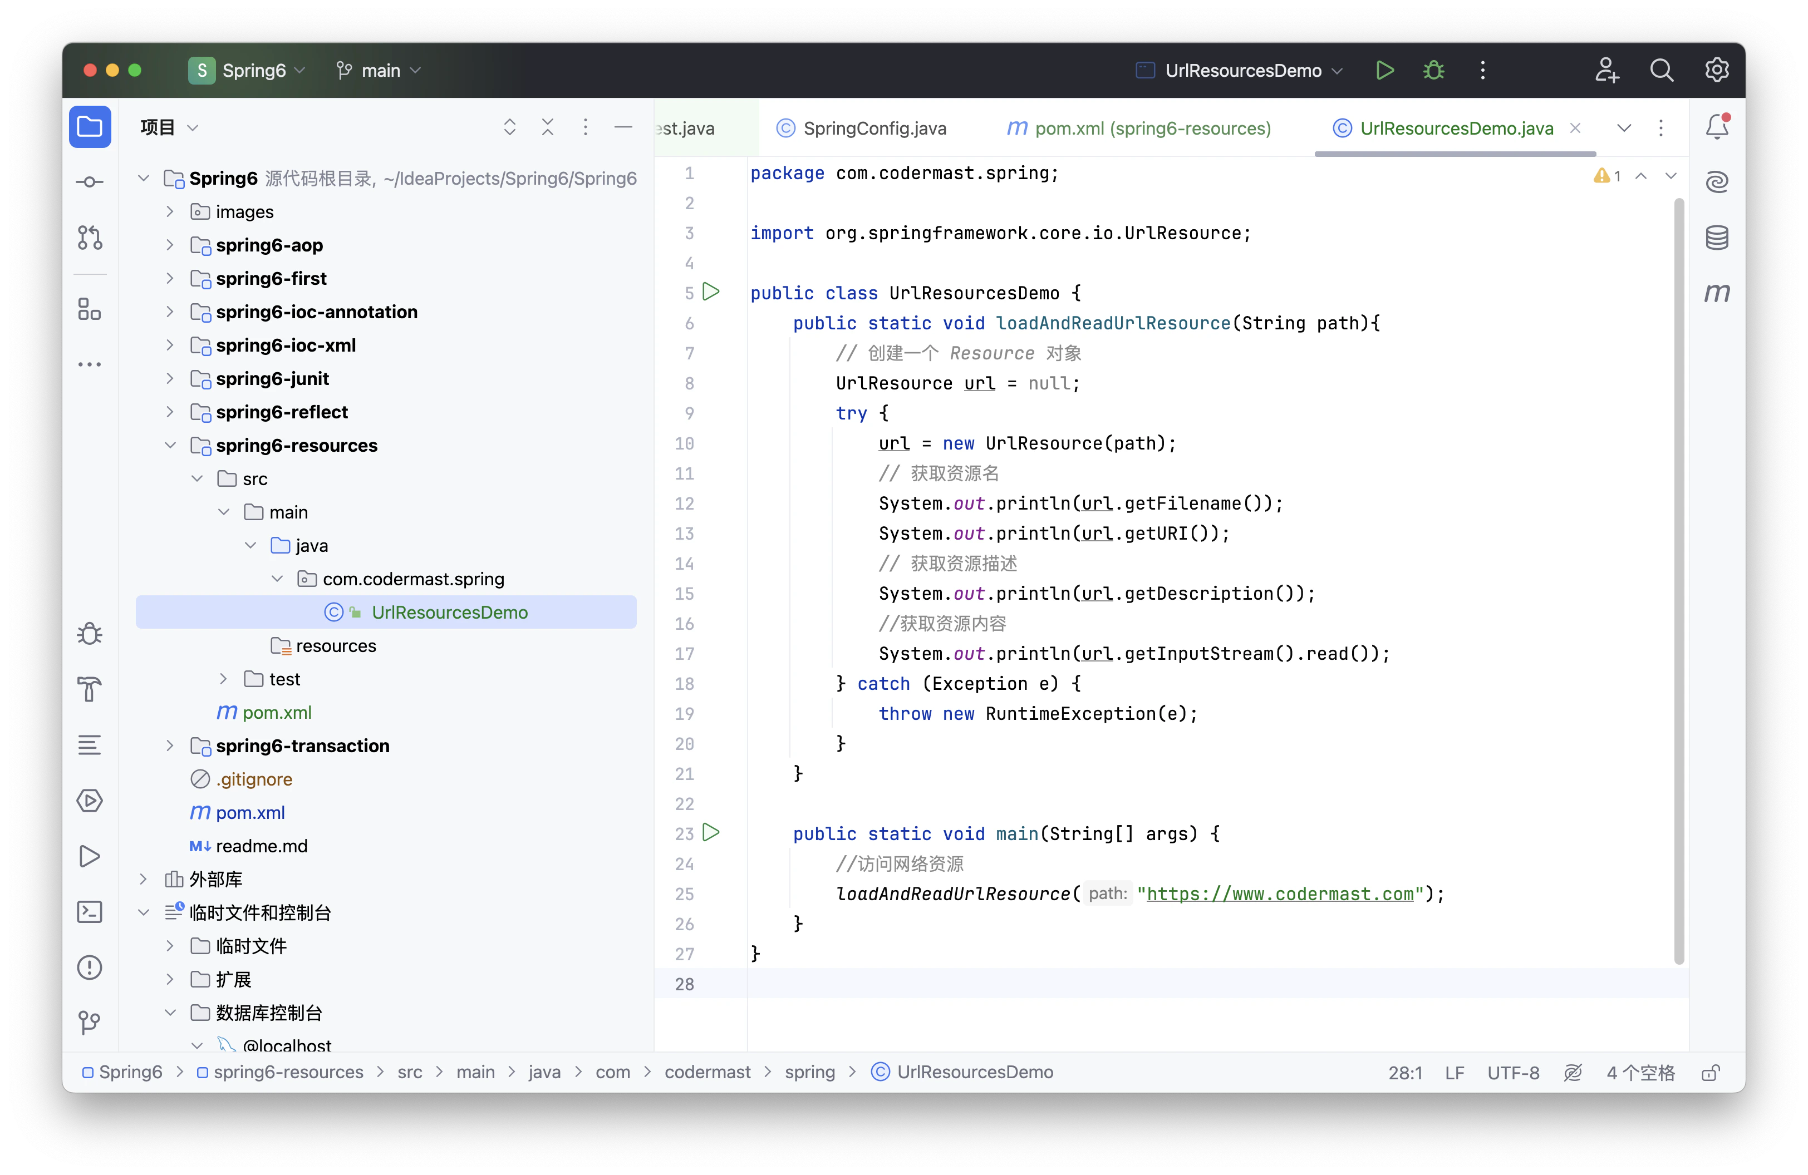Open the Structure tool window
Viewport: 1808px width, 1175px height.
90,309
